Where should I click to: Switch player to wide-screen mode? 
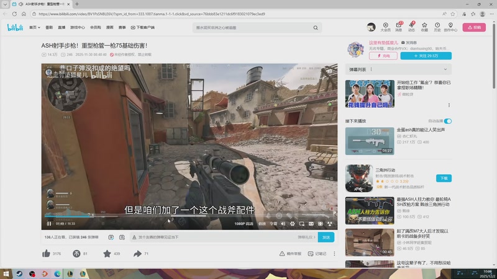point(311,224)
